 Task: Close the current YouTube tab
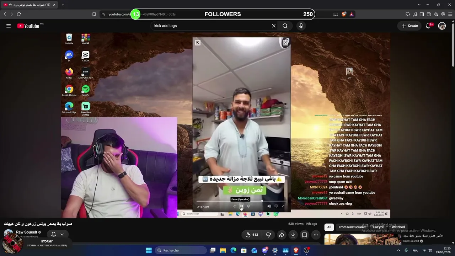pyautogui.click(x=54, y=5)
